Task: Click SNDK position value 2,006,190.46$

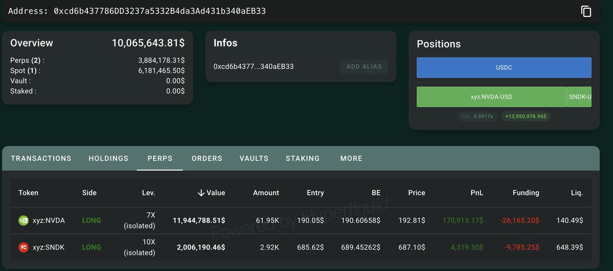Action: click(201, 247)
